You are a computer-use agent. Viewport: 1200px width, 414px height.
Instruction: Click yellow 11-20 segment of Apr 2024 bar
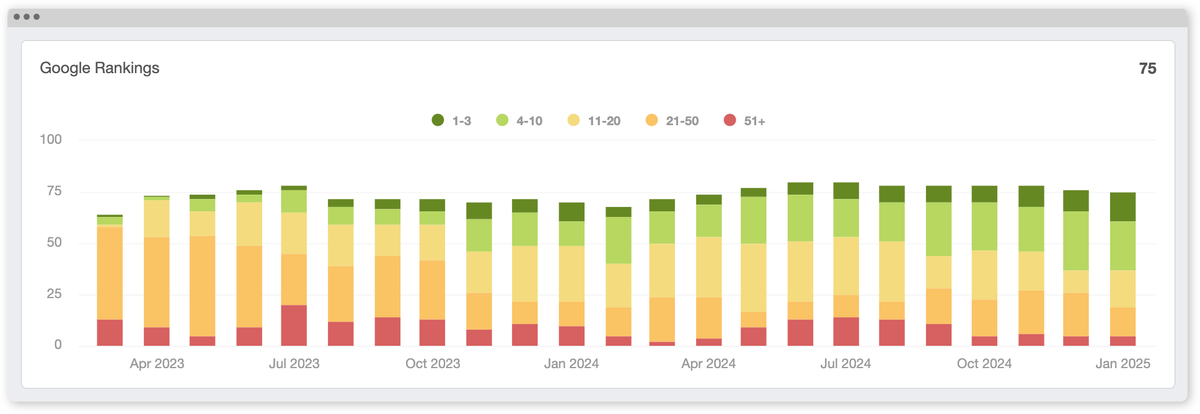click(708, 266)
